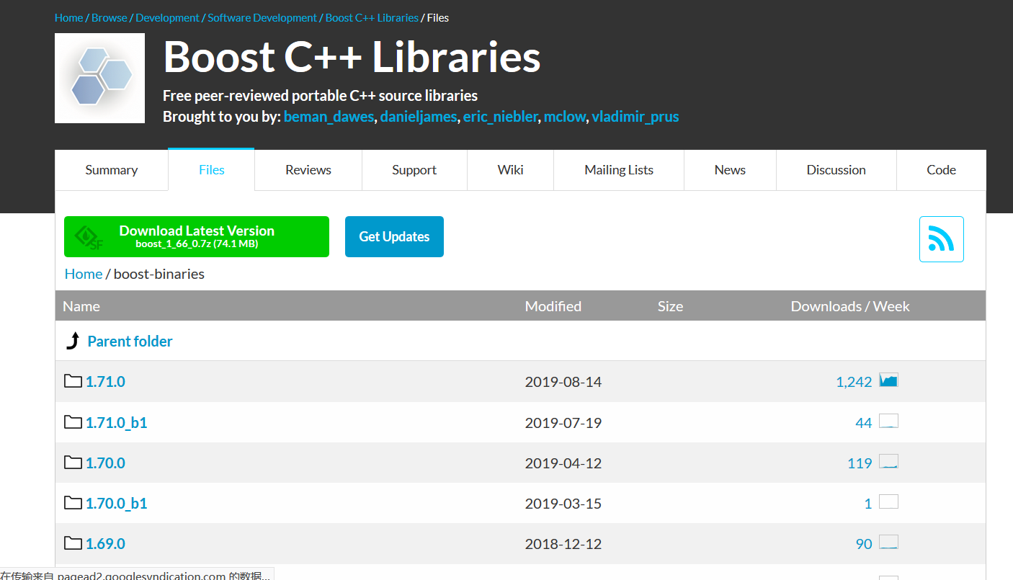
Task: Click the Parent folder arrow icon
Action: (x=72, y=339)
